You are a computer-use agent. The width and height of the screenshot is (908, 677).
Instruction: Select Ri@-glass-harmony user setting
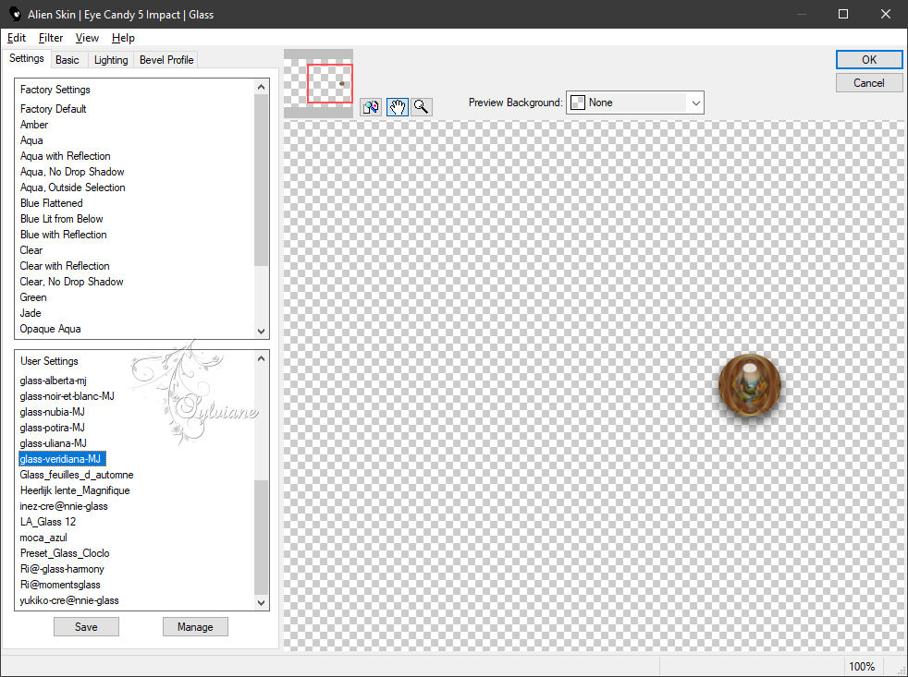click(x=62, y=569)
